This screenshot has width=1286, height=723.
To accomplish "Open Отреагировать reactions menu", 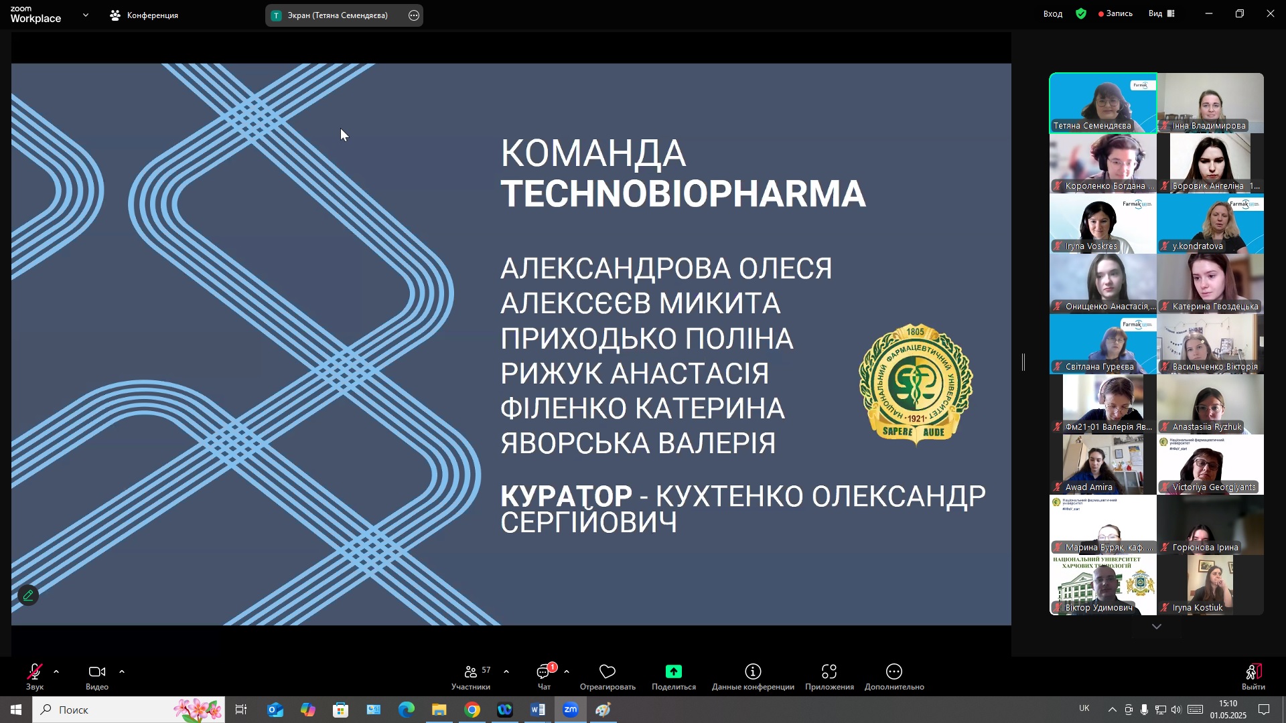I will click(x=608, y=677).
